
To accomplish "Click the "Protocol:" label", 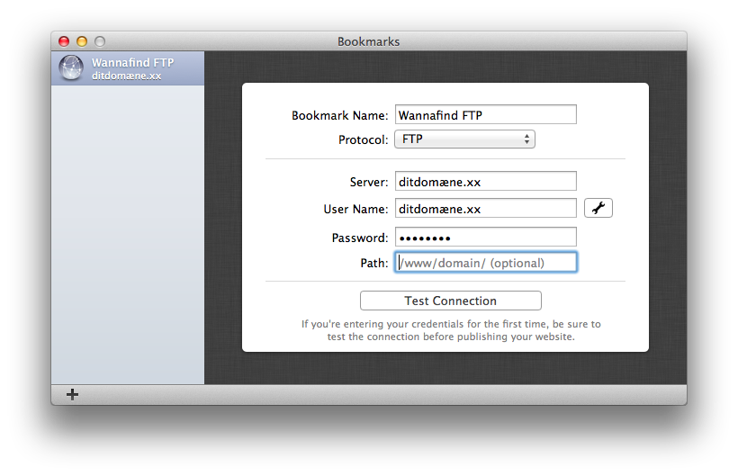I will (364, 139).
